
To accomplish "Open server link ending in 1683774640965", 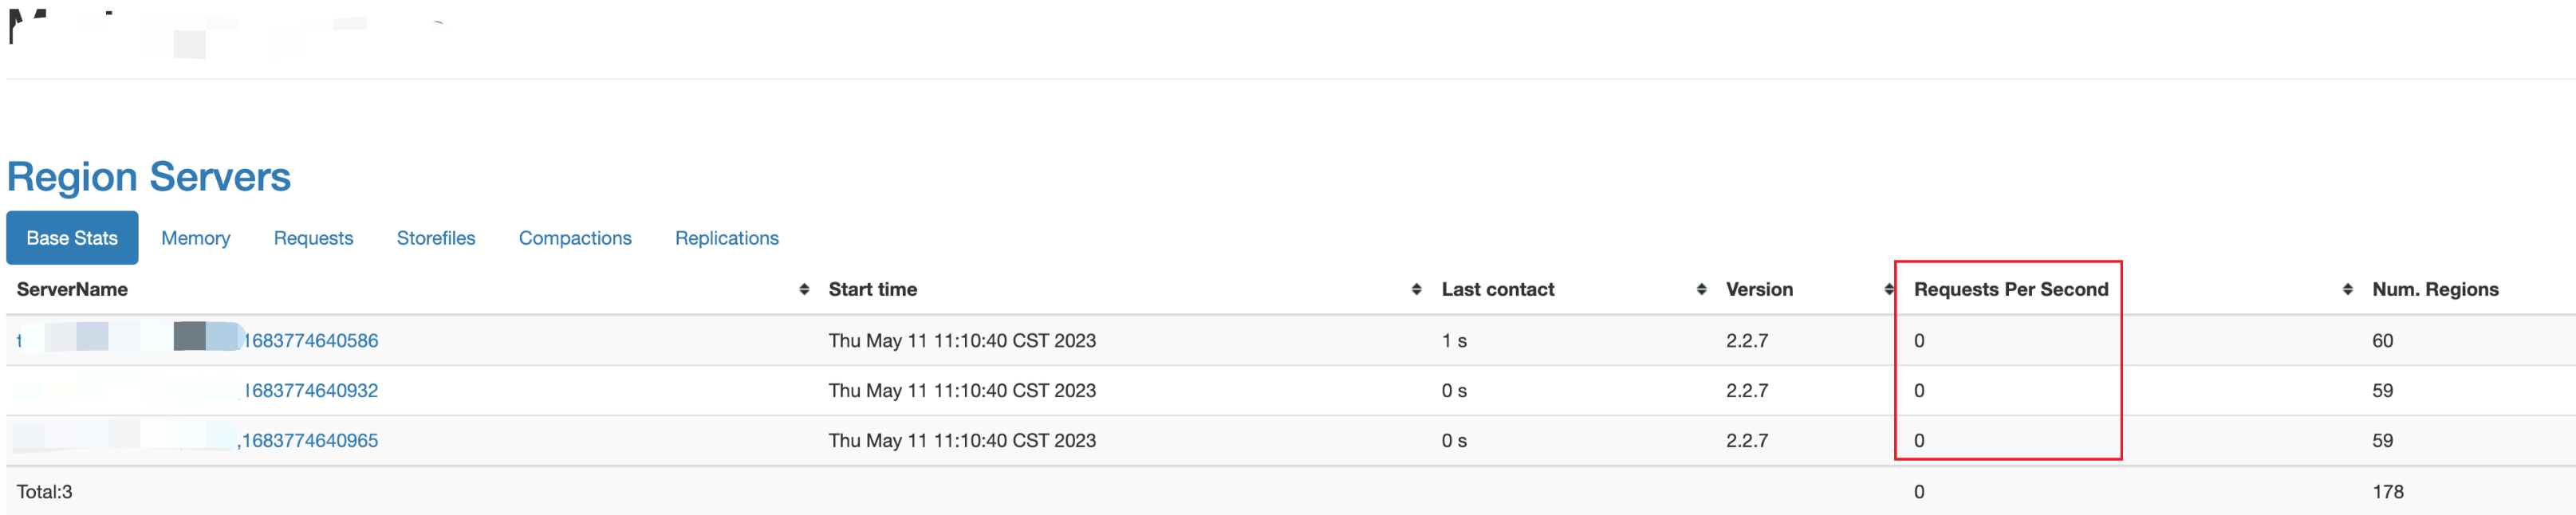I will click(x=310, y=440).
